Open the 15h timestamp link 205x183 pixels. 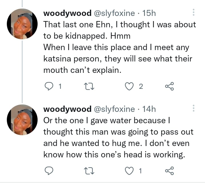149,13
